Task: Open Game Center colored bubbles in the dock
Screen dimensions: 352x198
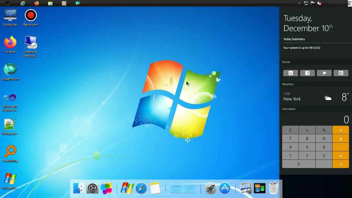Action: click(106, 188)
